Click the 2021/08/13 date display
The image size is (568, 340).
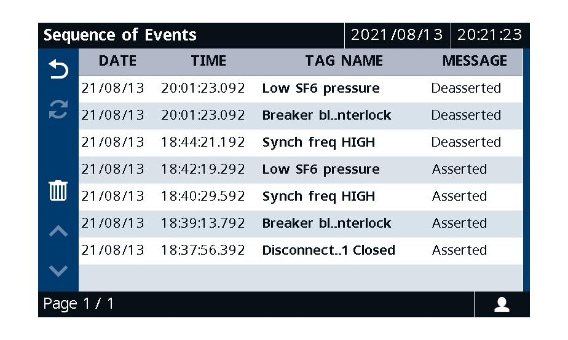(x=397, y=35)
